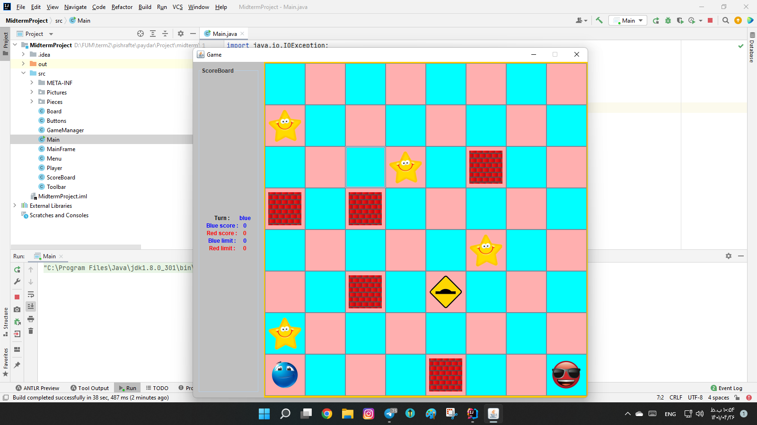Toggle the Database tool window stripe button
Screen dimensions: 757x425
pyautogui.click(x=752, y=48)
